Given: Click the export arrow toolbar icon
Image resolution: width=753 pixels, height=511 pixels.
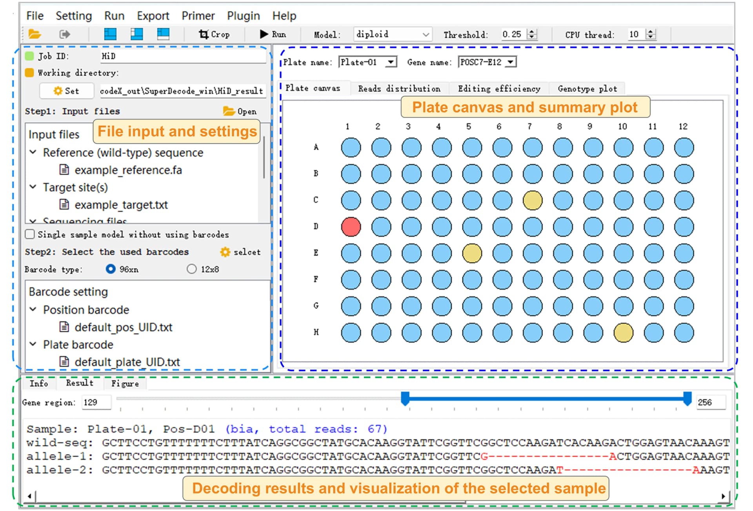Looking at the screenshot, I should click(x=65, y=34).
